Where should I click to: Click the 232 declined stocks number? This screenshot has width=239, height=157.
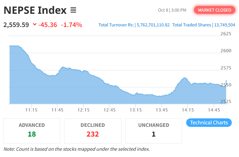point(93,134)
